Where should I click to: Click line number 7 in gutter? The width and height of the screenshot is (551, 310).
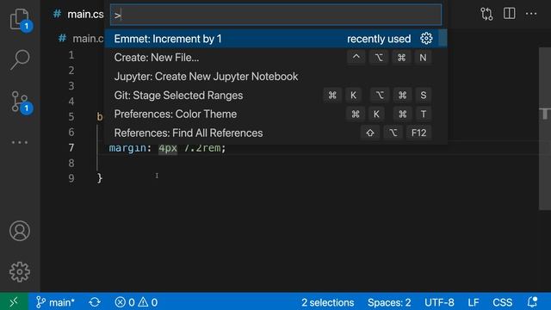click(71, 147)
